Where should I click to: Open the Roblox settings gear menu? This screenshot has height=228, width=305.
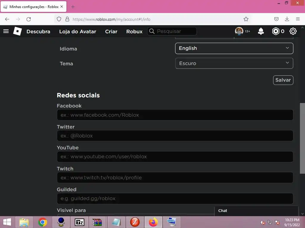point(293,31)
